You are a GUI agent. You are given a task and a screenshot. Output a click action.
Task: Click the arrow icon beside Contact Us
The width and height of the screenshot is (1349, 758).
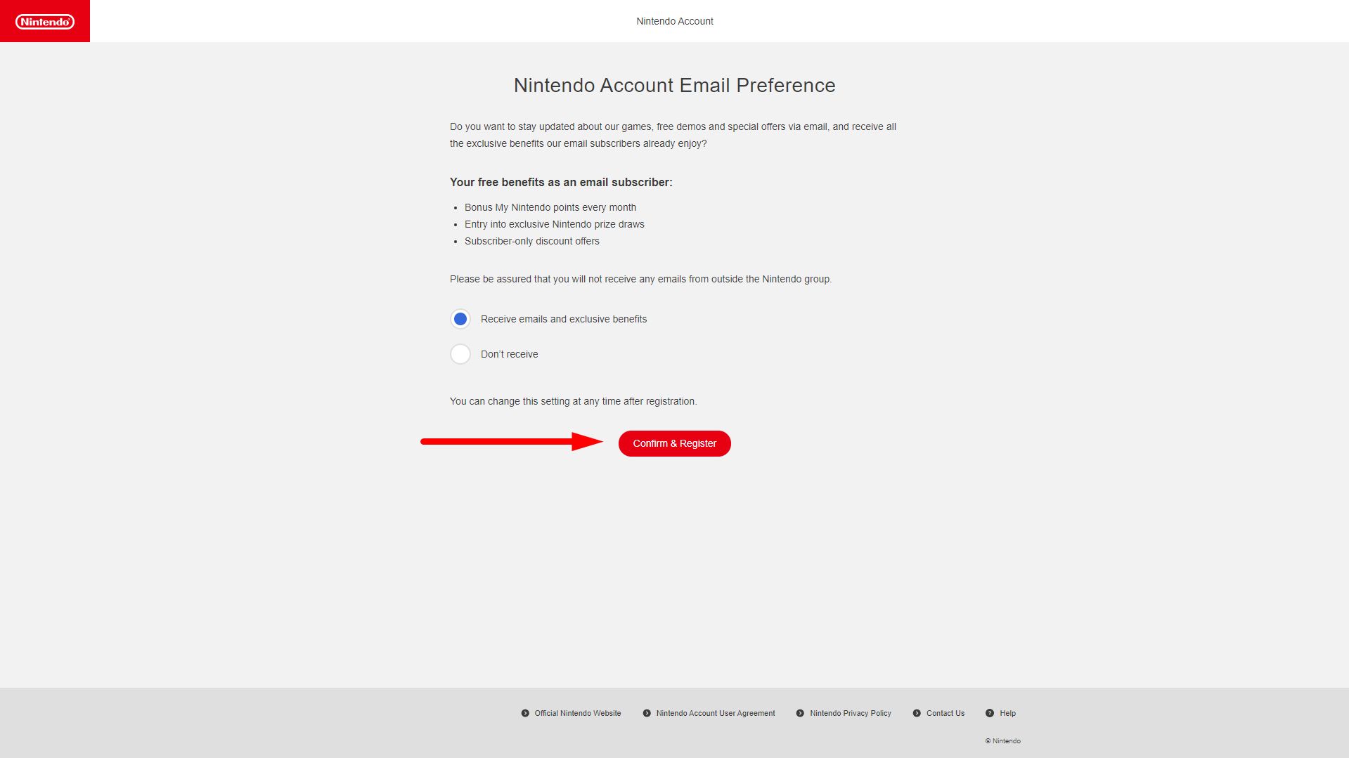tap(917, 713)
